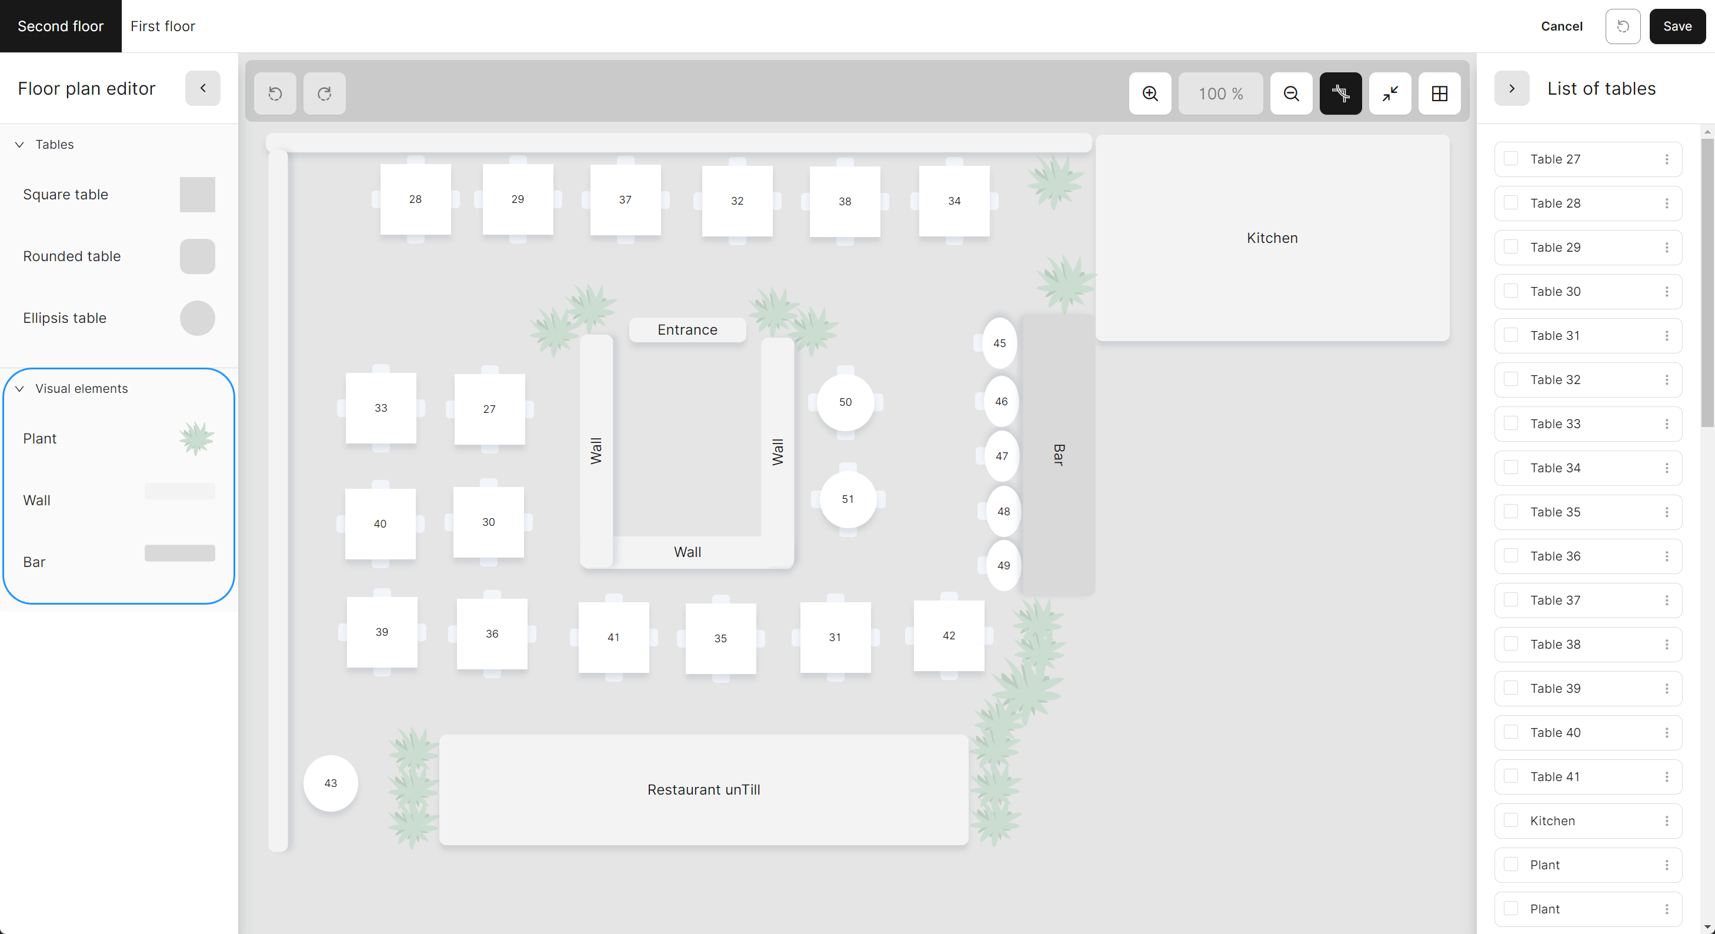
Task: Select the Kitchen checkbox in list
Action: point(1510,820)
